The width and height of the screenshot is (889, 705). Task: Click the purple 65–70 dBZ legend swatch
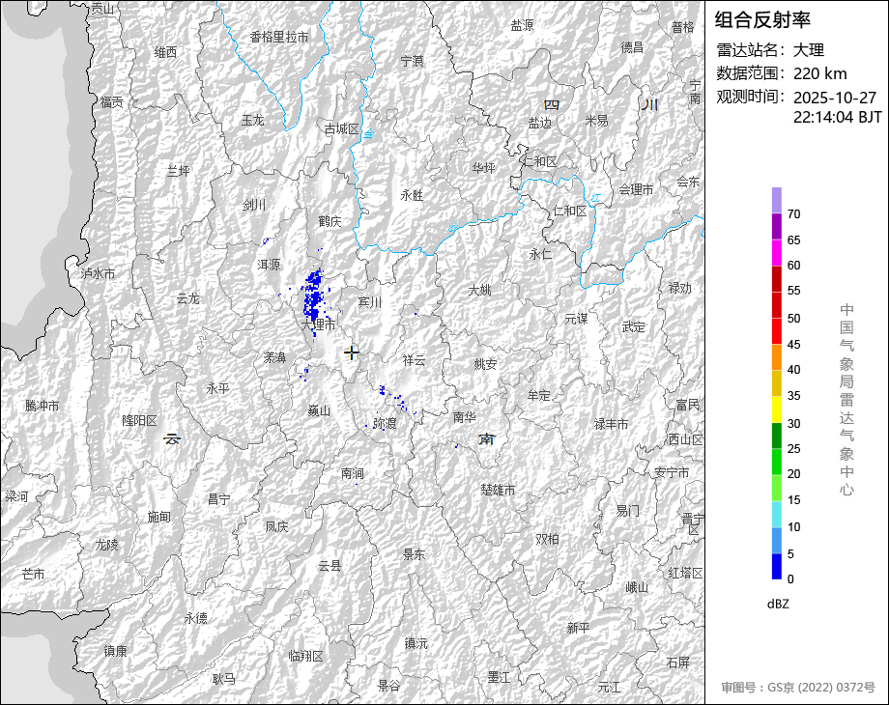(776, 227)
